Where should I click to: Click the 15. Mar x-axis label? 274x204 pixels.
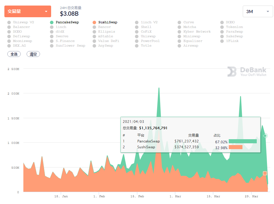[213, 196]
